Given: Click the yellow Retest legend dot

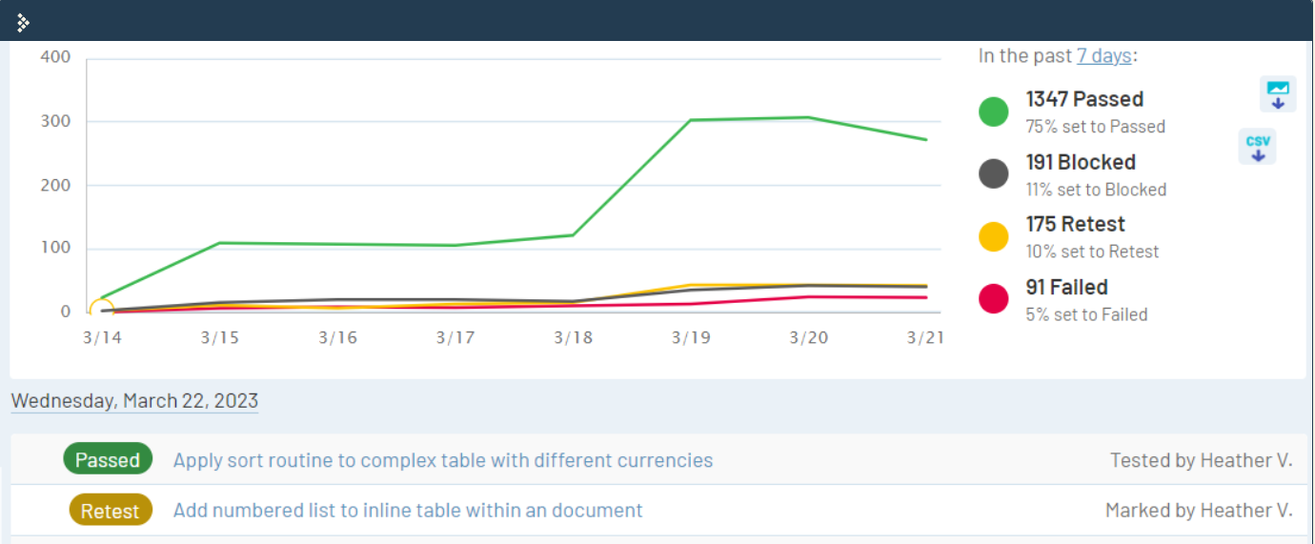Looking at the screenshot, I should point(994,236).
